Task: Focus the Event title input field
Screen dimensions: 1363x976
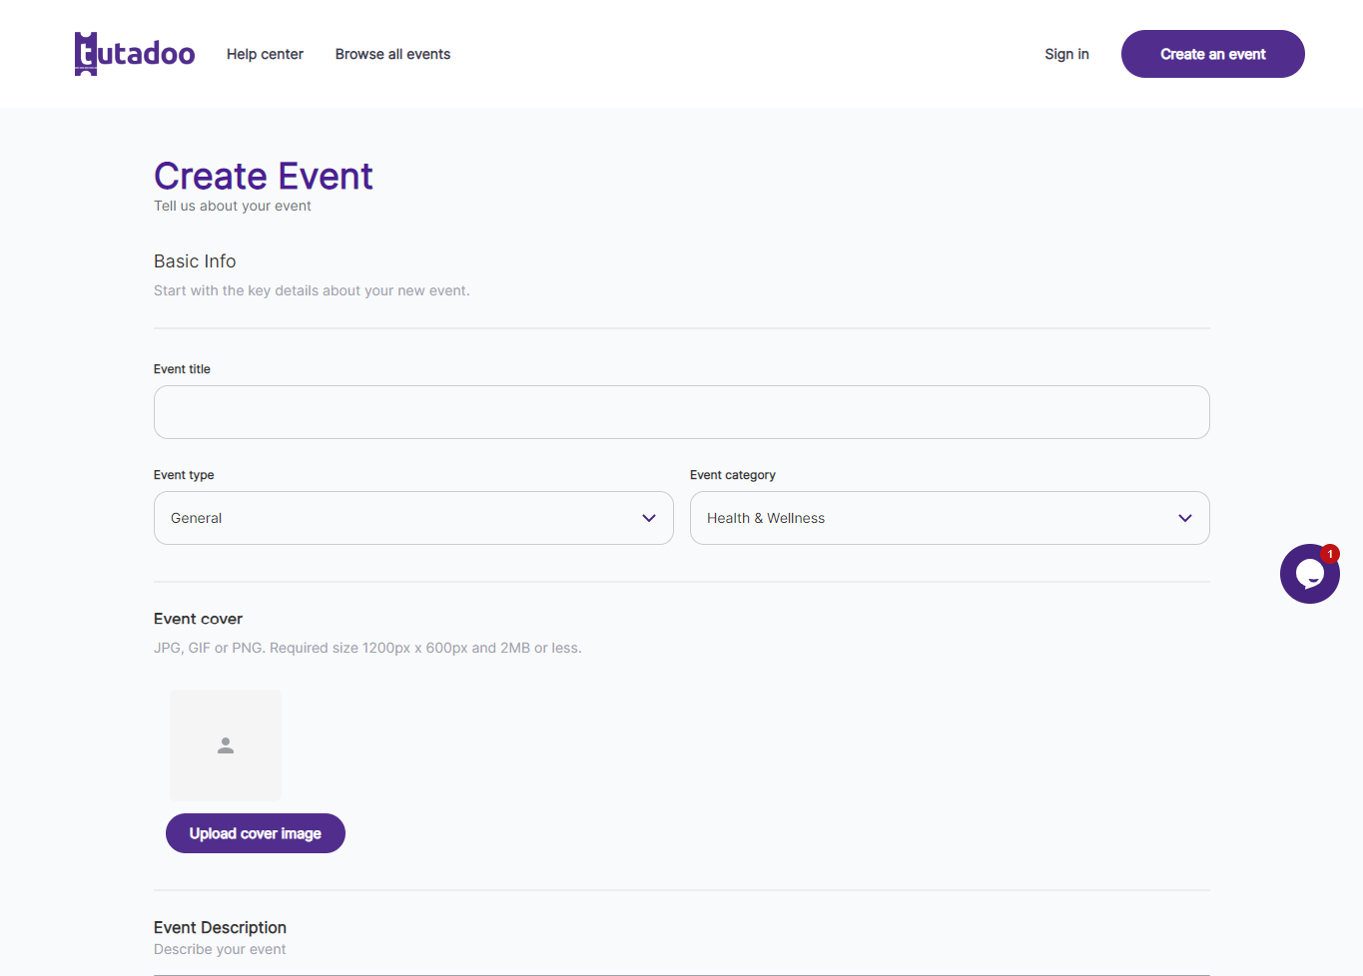Action: click(682, 412)
